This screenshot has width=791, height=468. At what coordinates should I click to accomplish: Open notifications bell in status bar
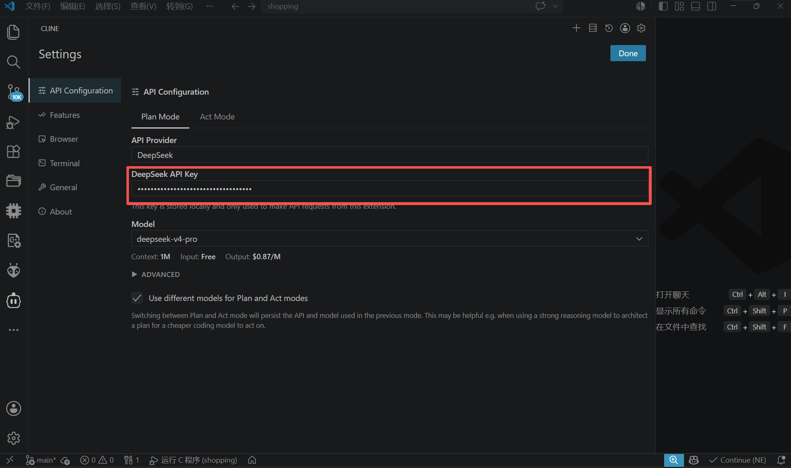click(781, 460)
